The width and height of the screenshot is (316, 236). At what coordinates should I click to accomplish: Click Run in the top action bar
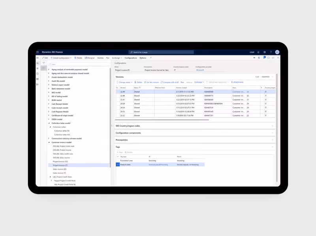(108, 58)
